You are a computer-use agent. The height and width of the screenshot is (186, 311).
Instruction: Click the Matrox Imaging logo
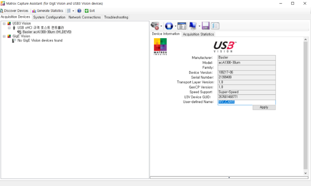point(160,47)
